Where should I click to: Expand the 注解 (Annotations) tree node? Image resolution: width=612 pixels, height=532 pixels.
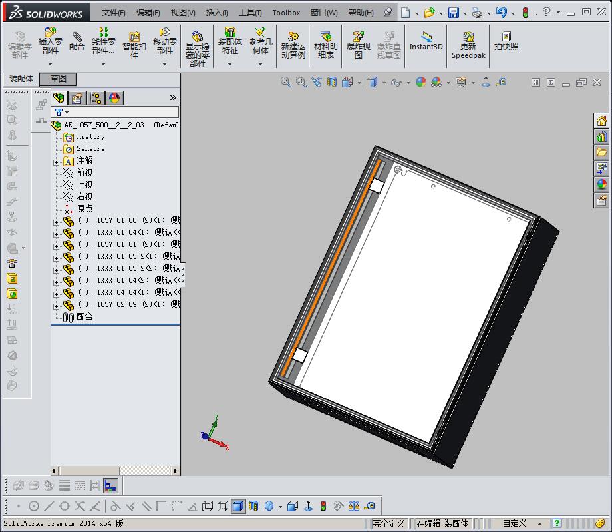point(57,162)
